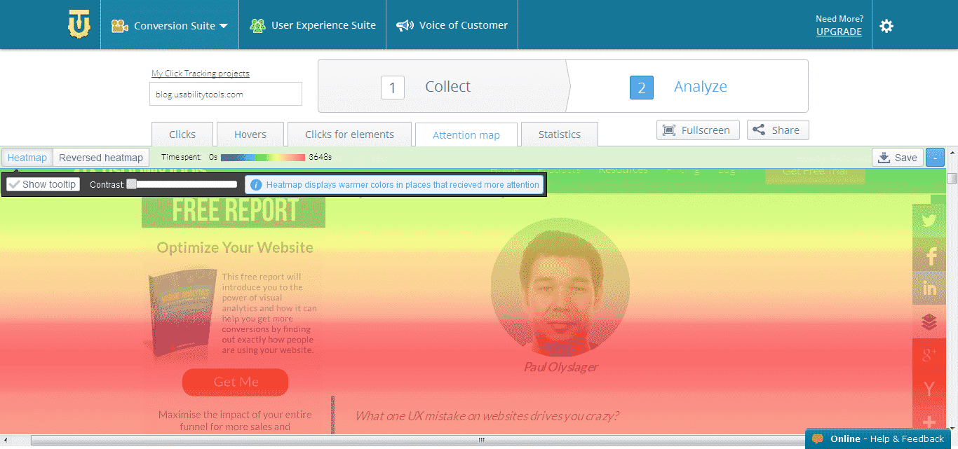
Task: Switch to the Statistics tab
Action: (x=559, y=134)
